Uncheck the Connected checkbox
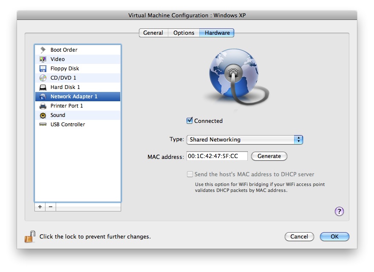The height and width of the screenshot is (272, 374). pyautogui.click(x=190, y=121)
